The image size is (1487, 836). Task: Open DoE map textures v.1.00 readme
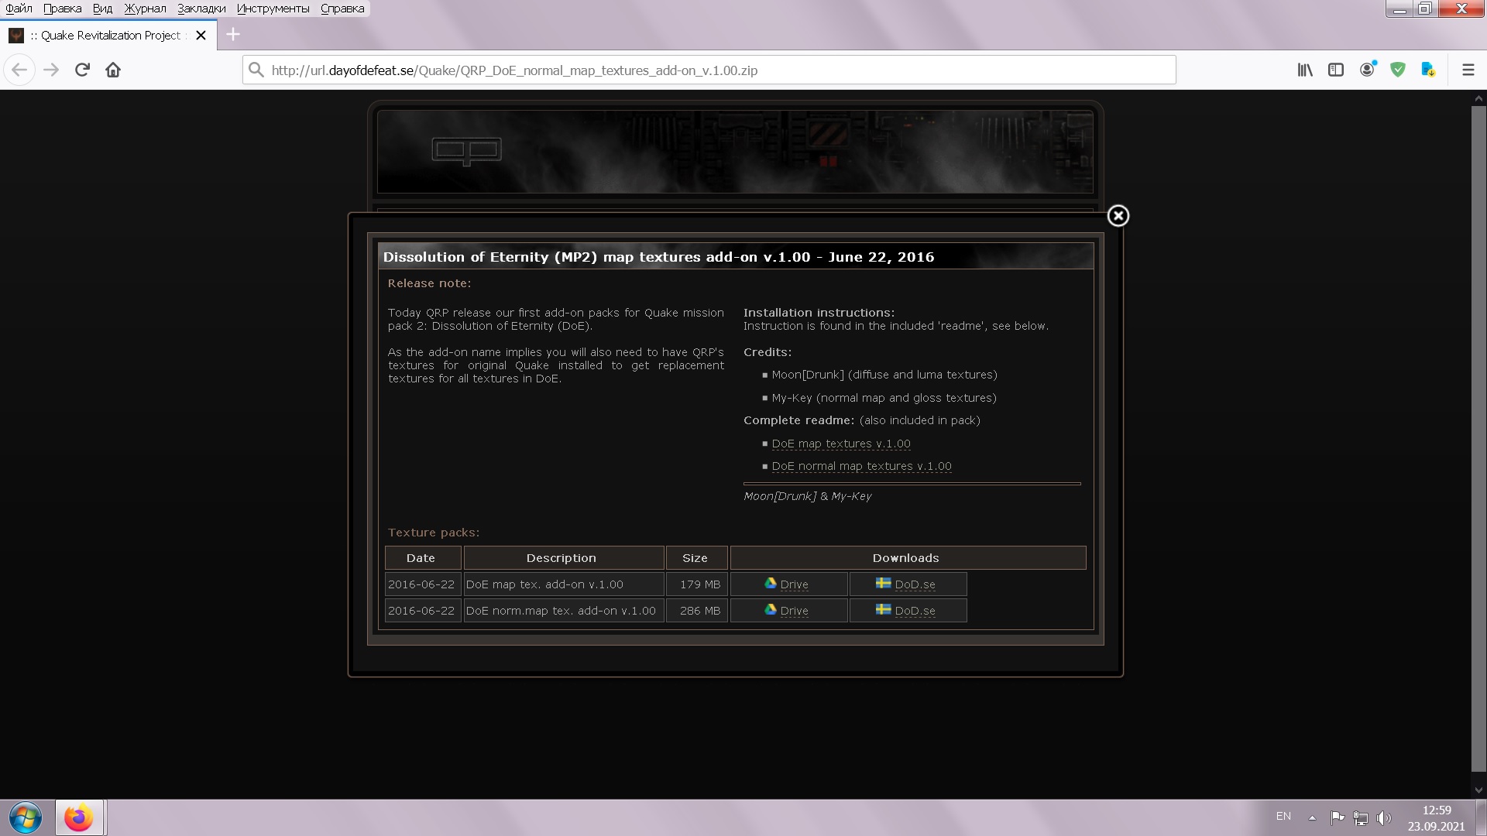click(x=840, y=444)
